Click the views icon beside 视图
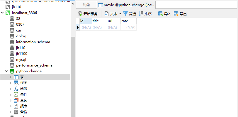The height and width of the screenshot is (117, 238). coord(16,83)
